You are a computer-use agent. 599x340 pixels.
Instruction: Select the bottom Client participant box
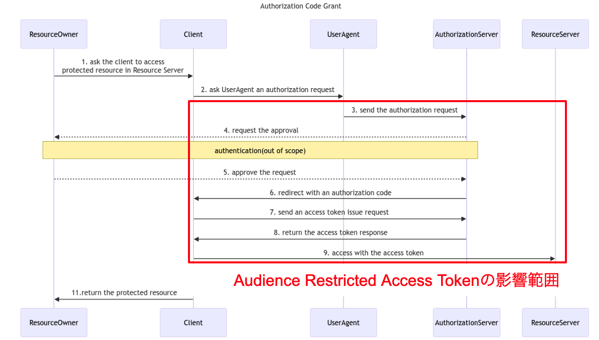click(193, 322)
